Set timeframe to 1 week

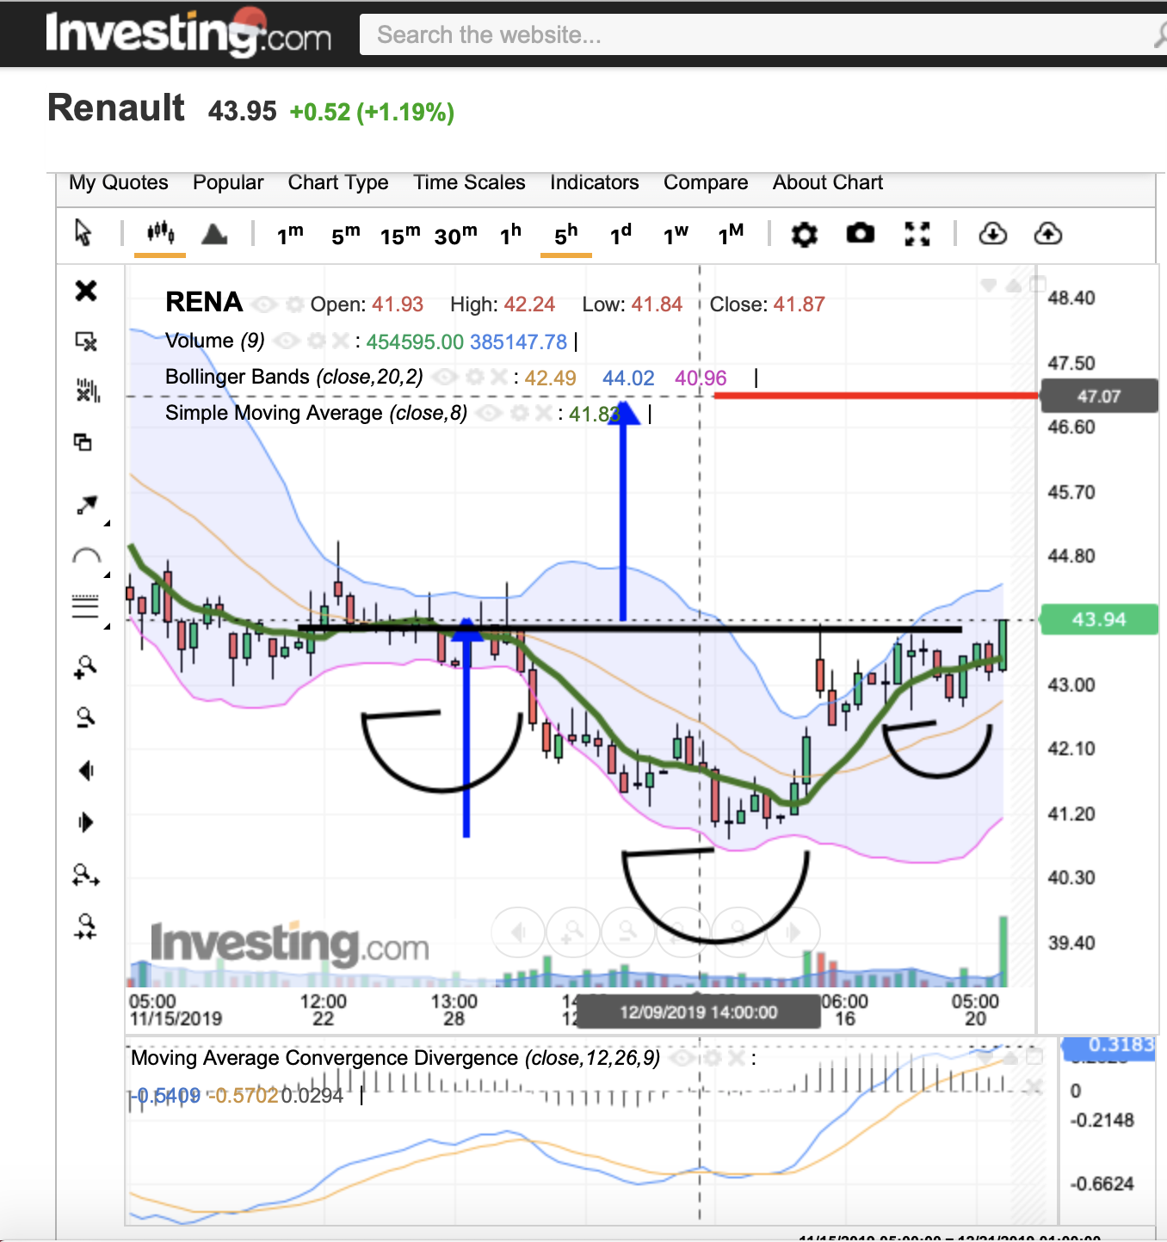676,234
